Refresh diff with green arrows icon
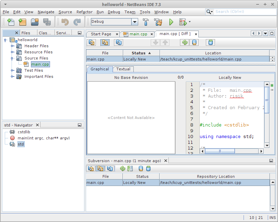278x222 pixels. click(x=185, y=42)
